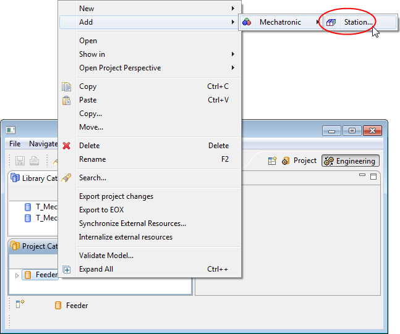This screenshot has width=400, height=334.
Task: Select the second T_Mec library item
Action: pos(41,218)
